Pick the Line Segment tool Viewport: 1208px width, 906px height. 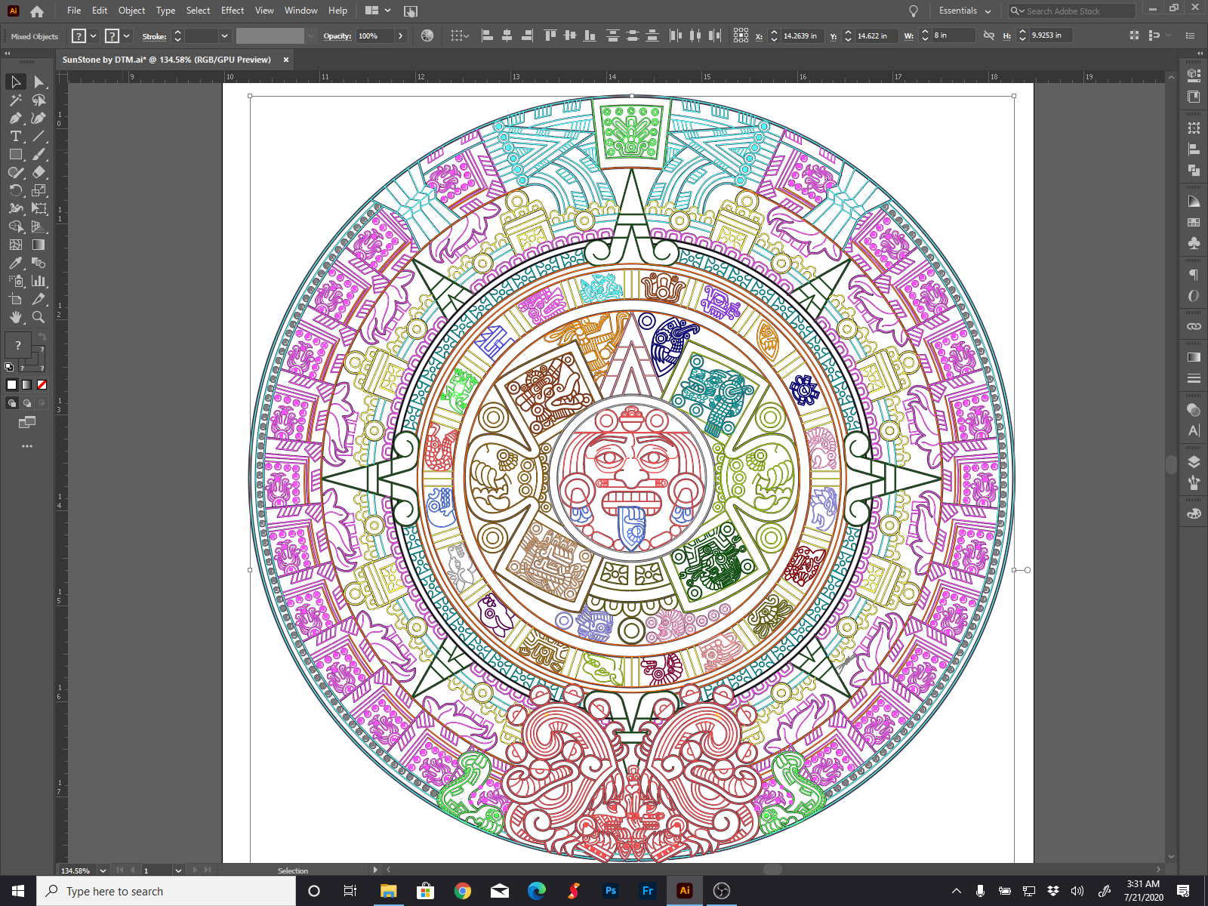point(39,136)
